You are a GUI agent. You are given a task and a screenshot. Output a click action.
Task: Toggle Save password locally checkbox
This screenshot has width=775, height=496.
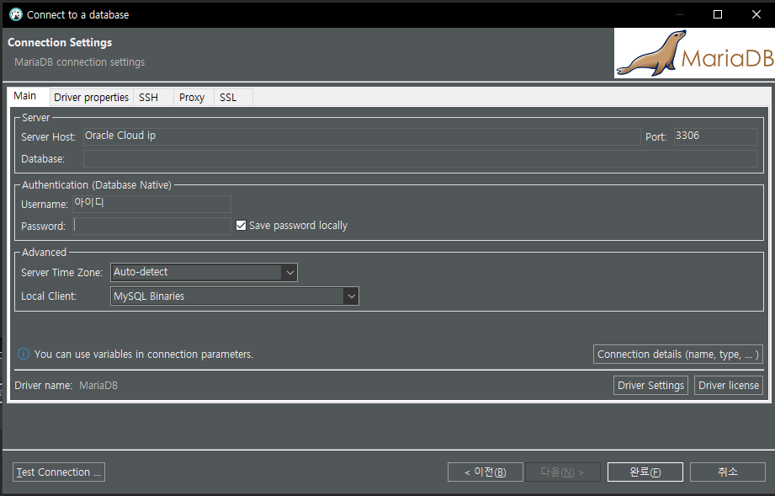click(x=242, y=226)
